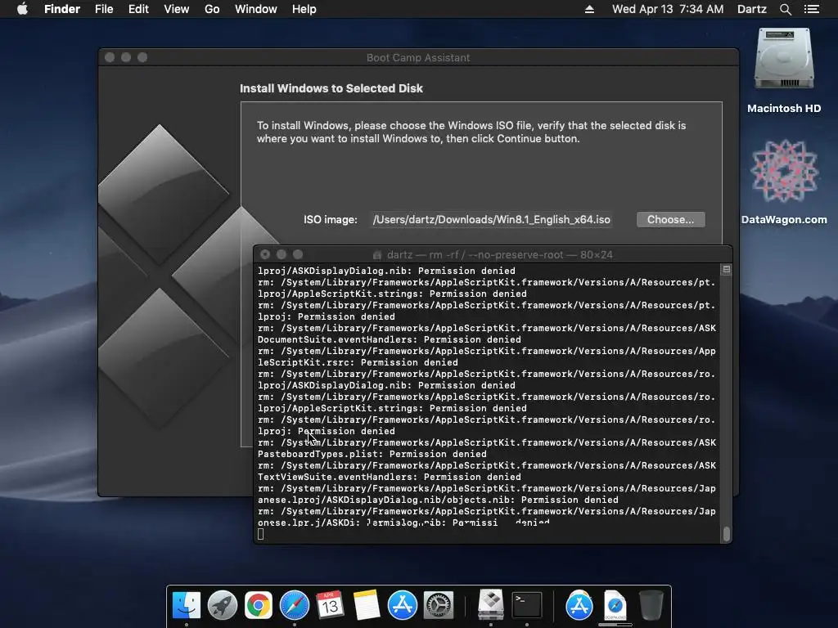
Task: Click the Terminal title bar lock icon
Action: (377, 255)
